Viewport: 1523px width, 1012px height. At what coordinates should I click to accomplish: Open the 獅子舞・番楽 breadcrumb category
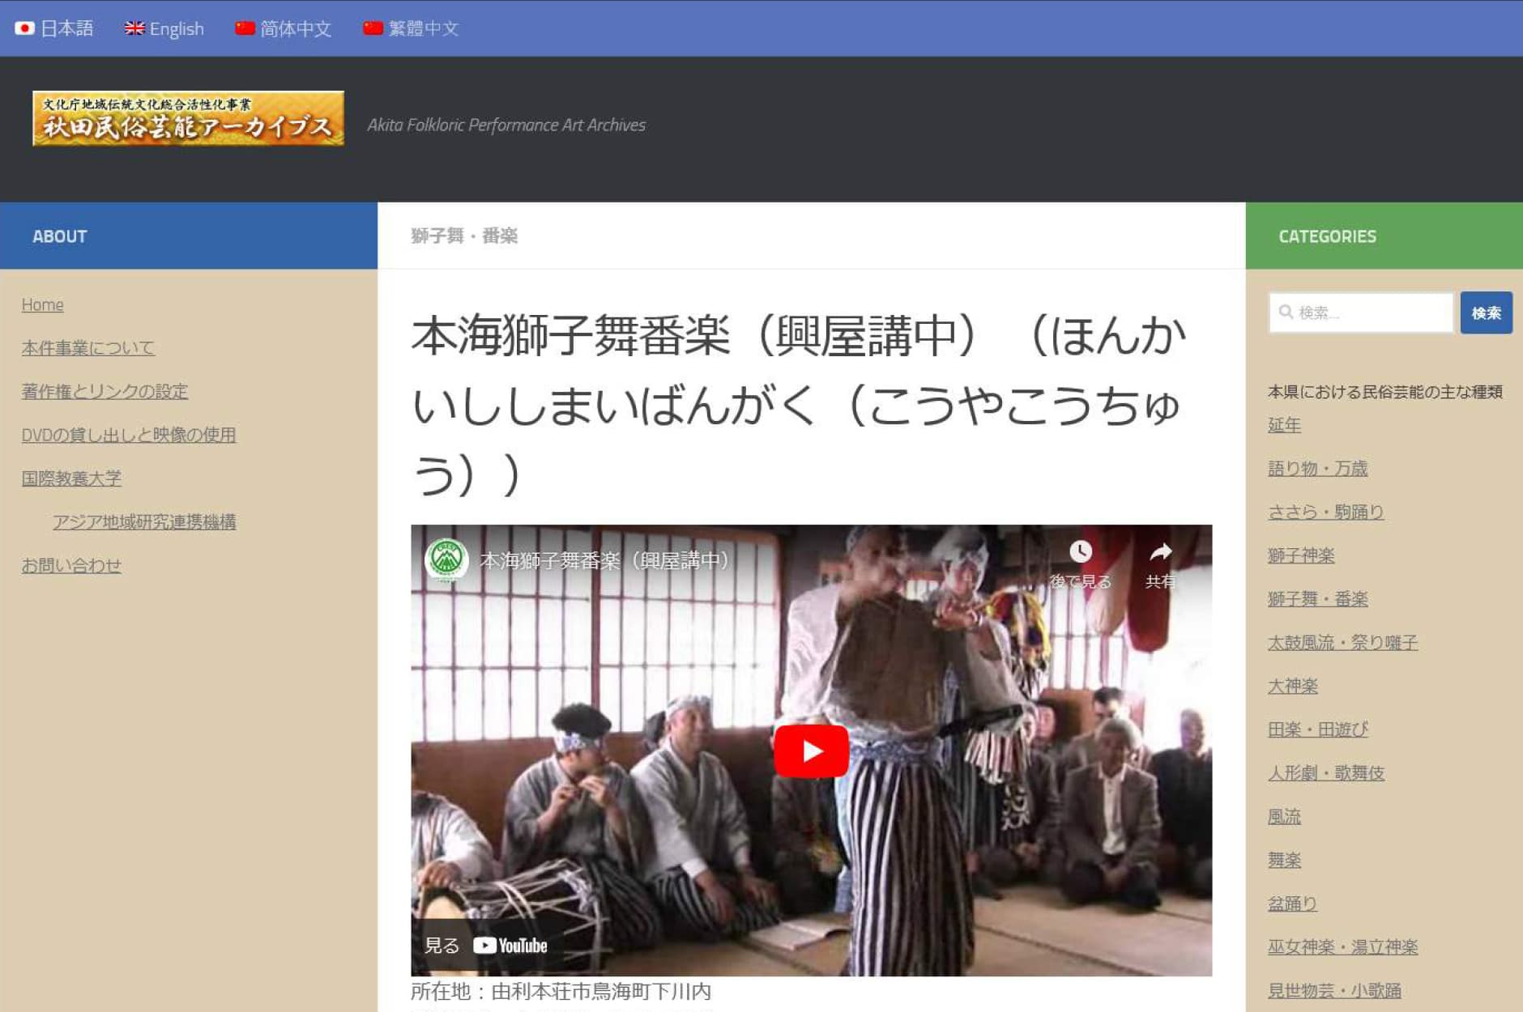pyautogui.click(x=464, y=236)
